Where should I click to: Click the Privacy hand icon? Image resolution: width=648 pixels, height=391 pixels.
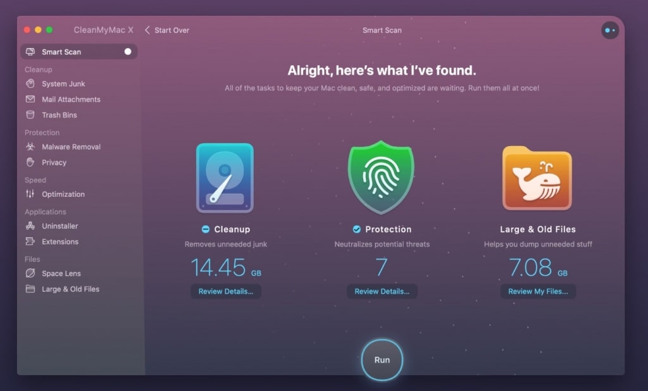pyautogui.click(x=30, y=163)
